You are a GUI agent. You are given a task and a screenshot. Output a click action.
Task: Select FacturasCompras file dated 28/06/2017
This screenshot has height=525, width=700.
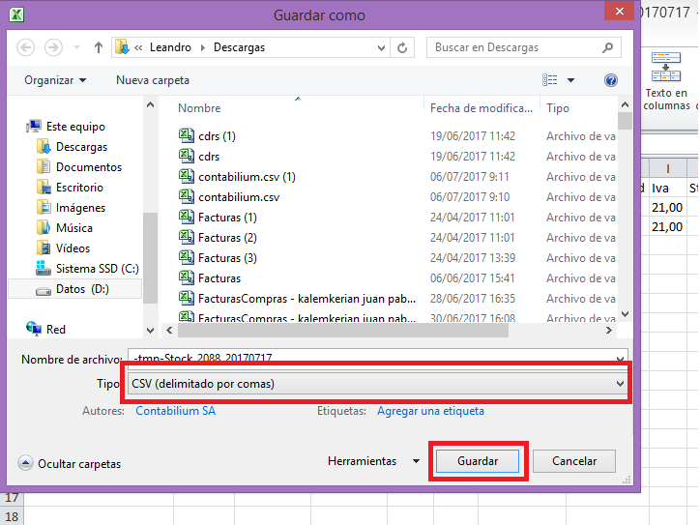click(306, 299)
